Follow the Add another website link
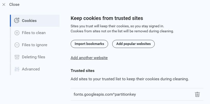 tap(89, 58)
